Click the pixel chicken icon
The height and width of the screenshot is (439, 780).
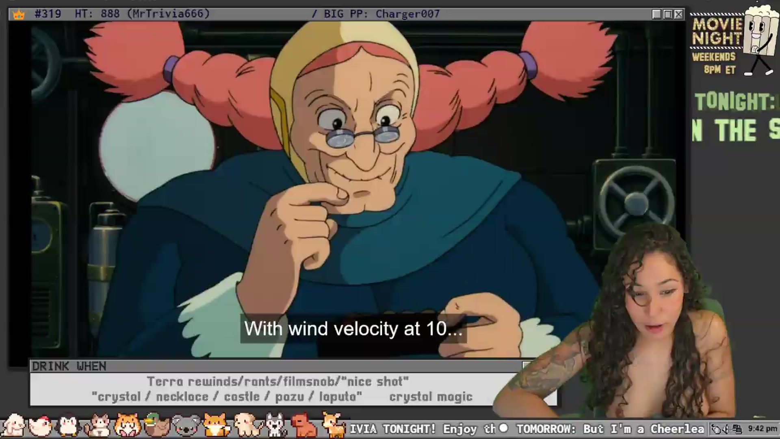tap(39, 426)
